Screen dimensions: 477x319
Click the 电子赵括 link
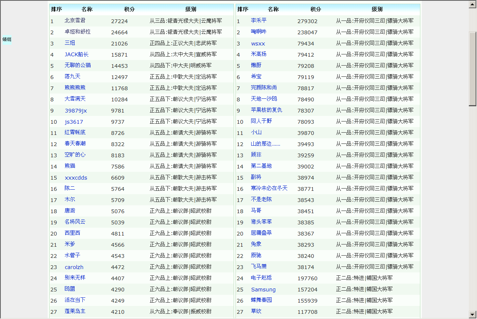pyautogui.click(x=262, y=278)
